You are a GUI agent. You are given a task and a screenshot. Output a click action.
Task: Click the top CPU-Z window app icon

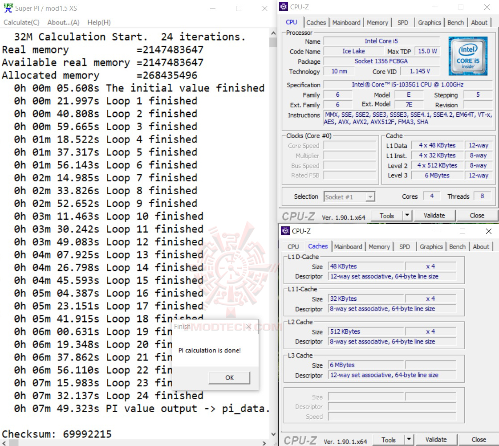(284, 7)
